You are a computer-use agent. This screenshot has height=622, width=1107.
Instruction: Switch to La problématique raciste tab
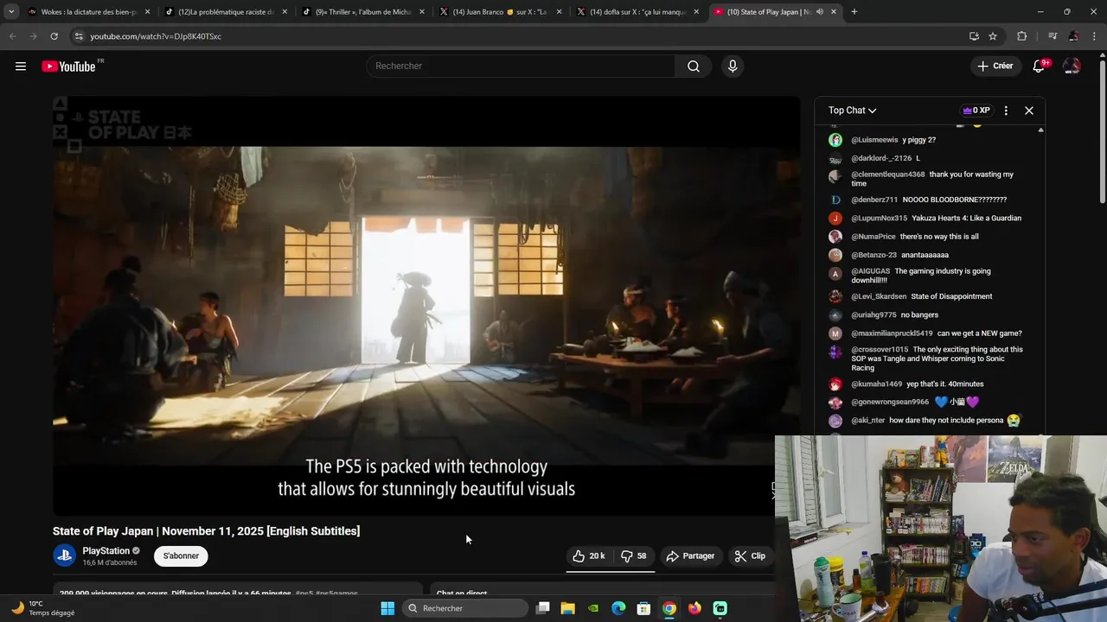tap(226, 12)
